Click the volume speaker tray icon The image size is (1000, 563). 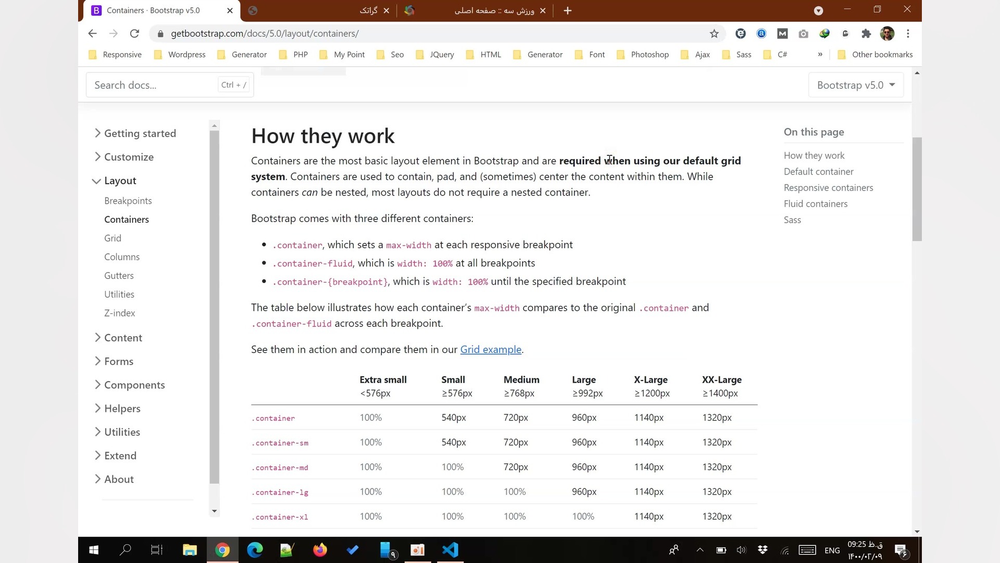(x=741, y=550)
